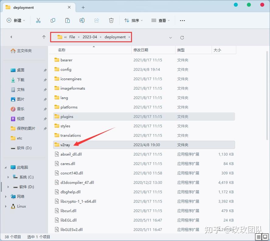Click the Share icon in toolbar
The width and height of the screenshot is (270, 241).
(97, 20)
